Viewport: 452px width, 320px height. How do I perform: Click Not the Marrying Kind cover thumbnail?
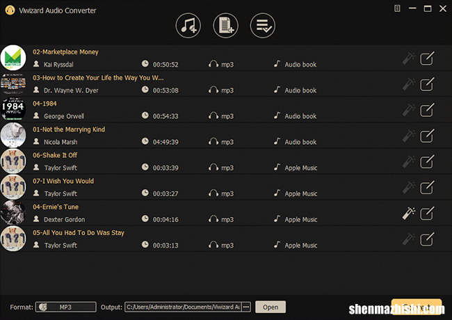[13, 135]
